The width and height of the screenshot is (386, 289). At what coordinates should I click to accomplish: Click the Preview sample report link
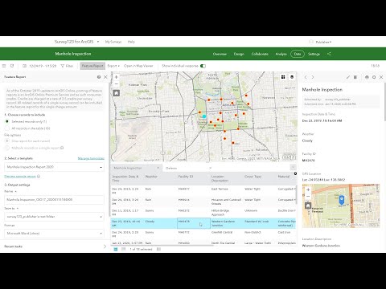click(x=20, y=176)
